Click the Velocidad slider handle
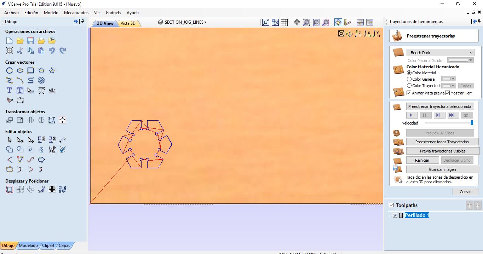 (472, 123)
